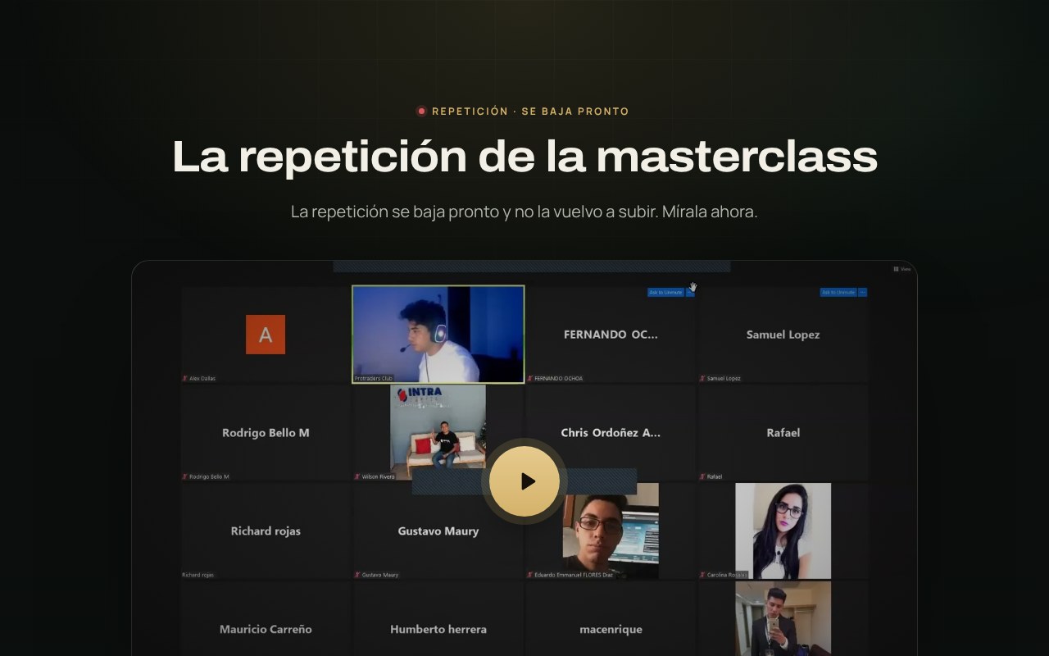Viewport: 1049px width, 656px height.
Task: Click the large 'Chris Ordoñez A...' name
Action: (x=611, y=433)
